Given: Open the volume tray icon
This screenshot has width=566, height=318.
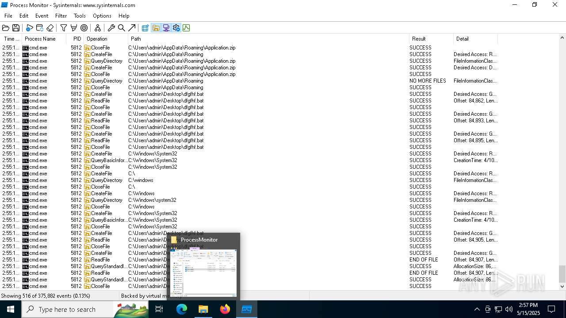Looking at the screenshot, I should [x=509, y=310].
